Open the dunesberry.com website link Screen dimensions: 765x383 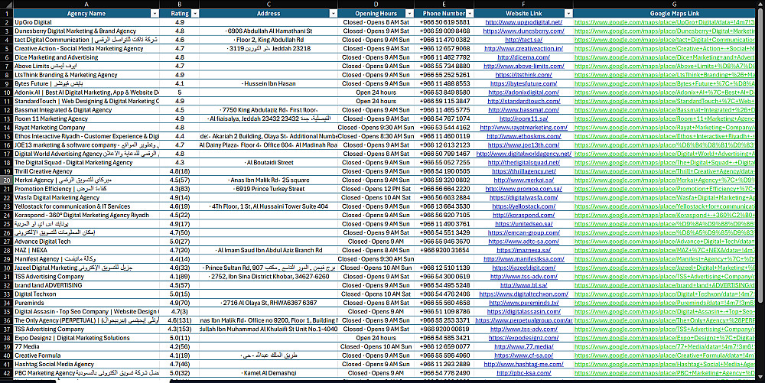[x=523, y=31]
